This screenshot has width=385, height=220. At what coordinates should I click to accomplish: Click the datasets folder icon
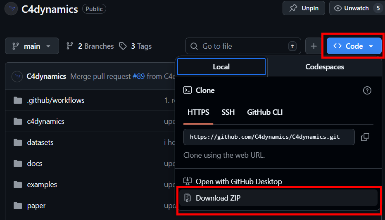(18, 142)
